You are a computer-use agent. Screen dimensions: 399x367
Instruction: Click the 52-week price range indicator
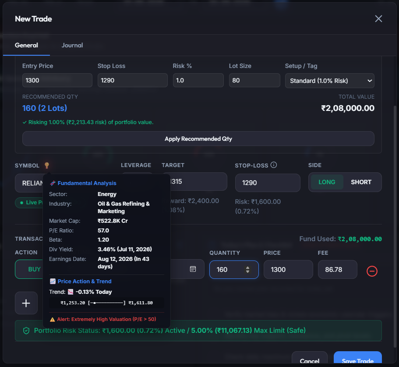point(106,303)
